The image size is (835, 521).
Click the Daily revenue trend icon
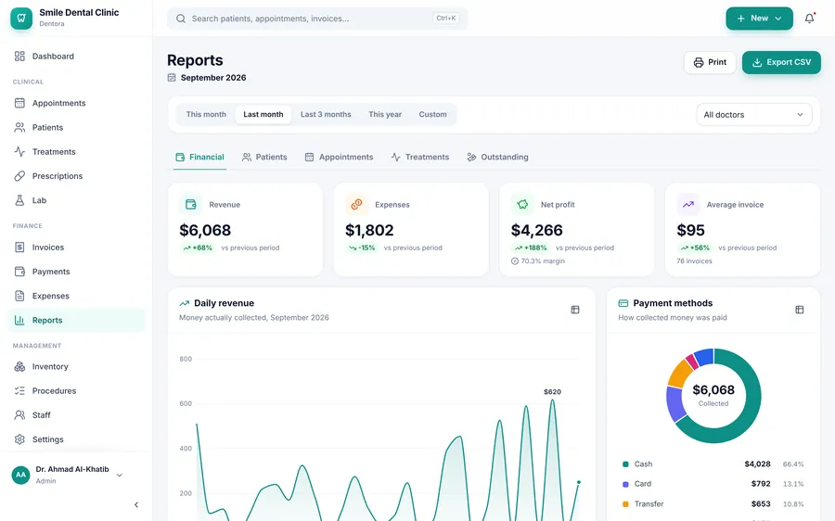pos(185,303)
